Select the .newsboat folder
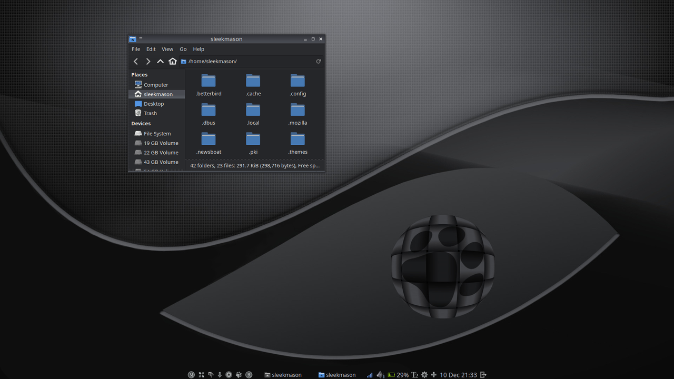 209,143
